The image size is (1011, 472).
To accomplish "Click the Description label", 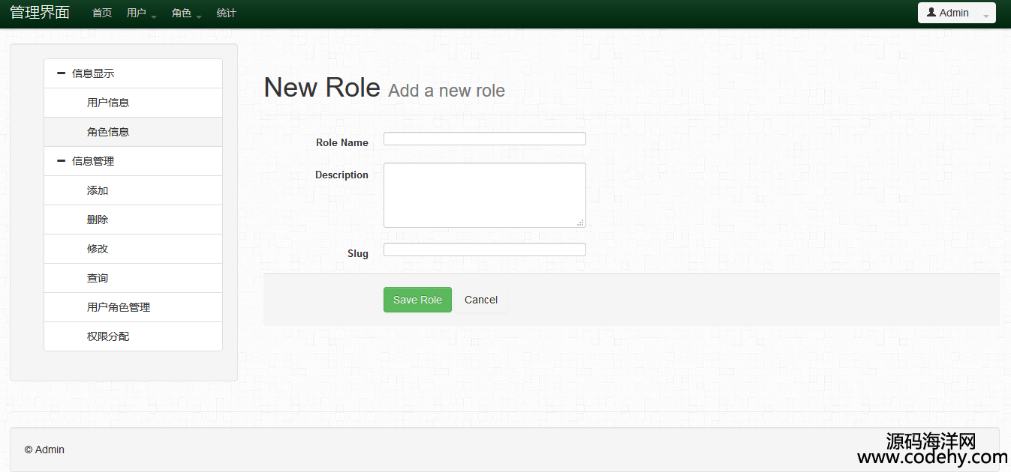I will point(342,175).
